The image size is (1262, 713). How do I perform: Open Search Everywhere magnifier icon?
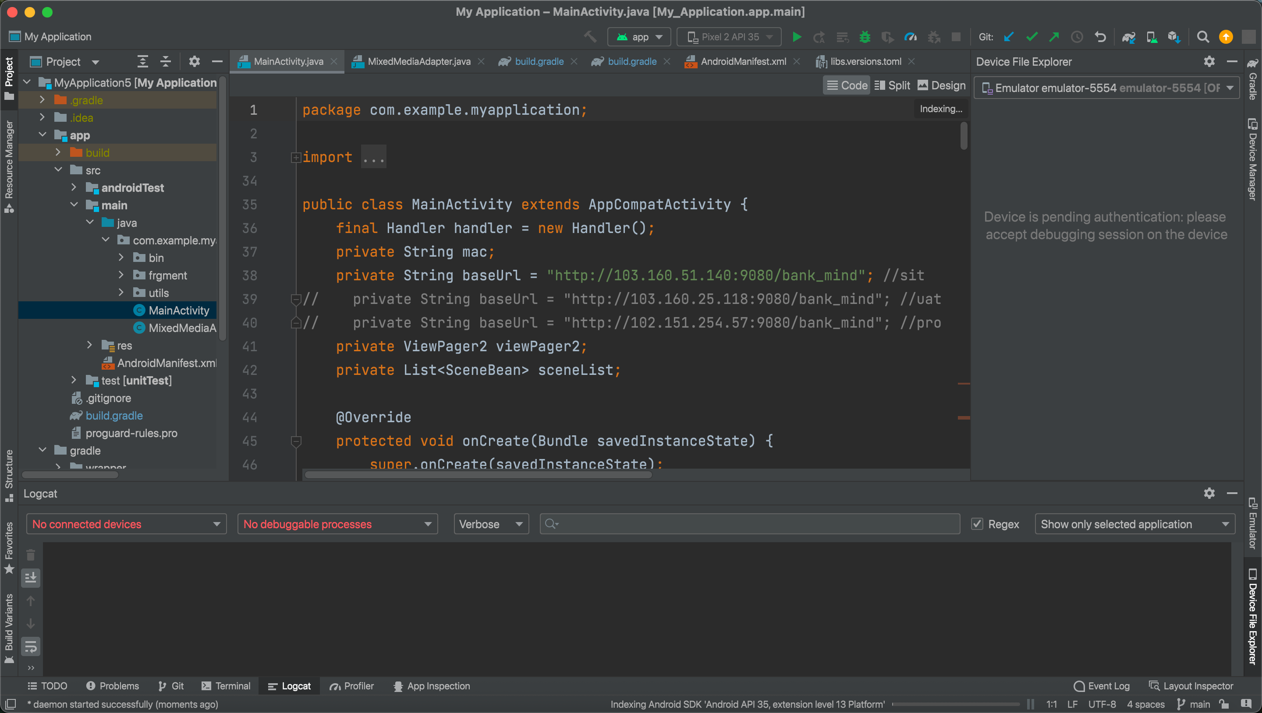coord(1202,37)
